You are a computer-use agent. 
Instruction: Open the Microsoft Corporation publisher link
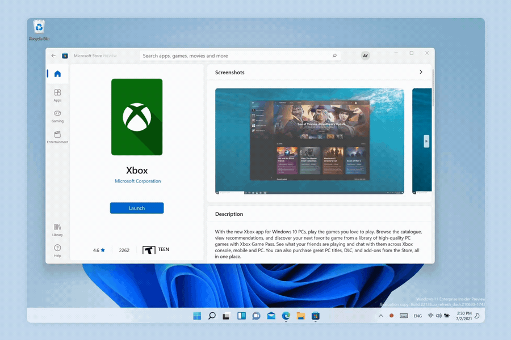(136, 180)
